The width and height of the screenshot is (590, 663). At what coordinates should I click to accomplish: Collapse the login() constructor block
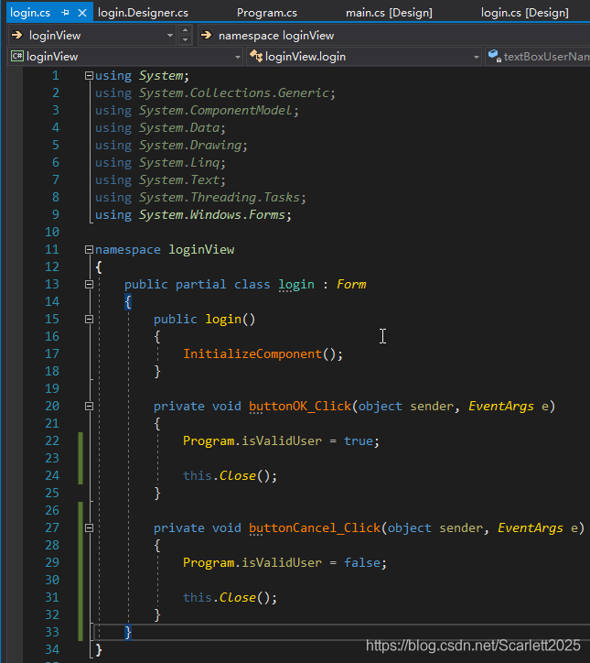coord(88,320)
